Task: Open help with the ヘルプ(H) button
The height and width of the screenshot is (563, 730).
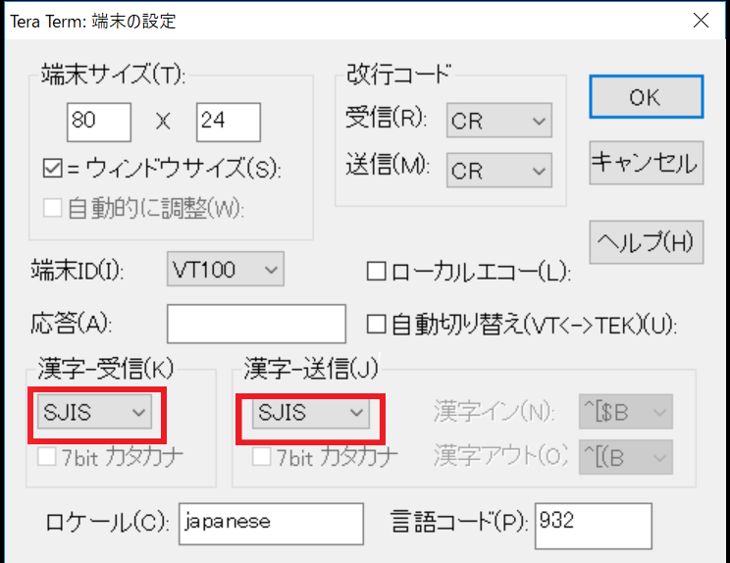Action: pyautogui.click(x=646, y=240)
